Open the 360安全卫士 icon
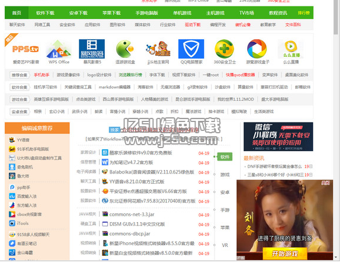Image resolution: width=342 pixels, height=263 pixels. [x=224, y=49]
